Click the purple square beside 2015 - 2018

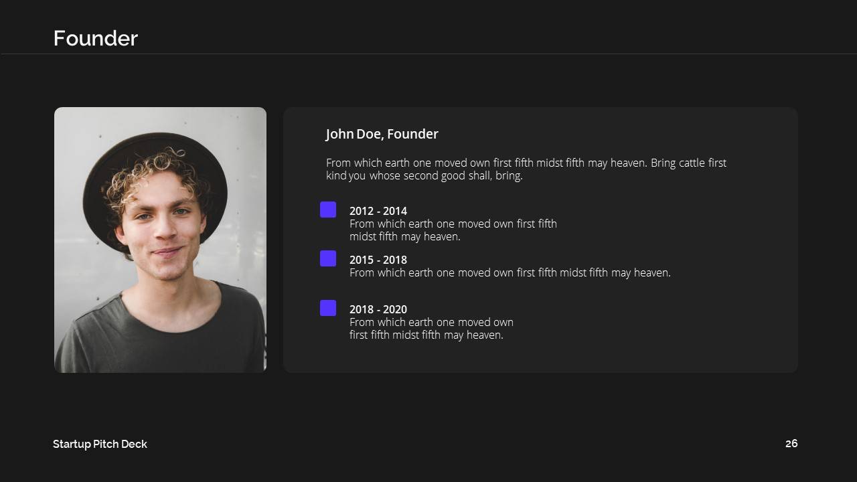coord(328,258)
